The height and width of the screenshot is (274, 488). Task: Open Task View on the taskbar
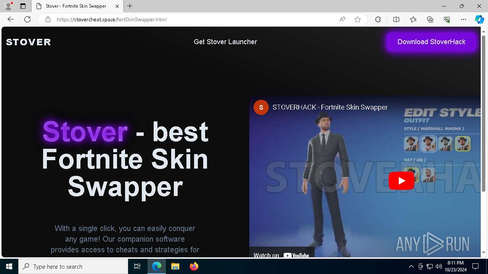click(x=137, y=266)
